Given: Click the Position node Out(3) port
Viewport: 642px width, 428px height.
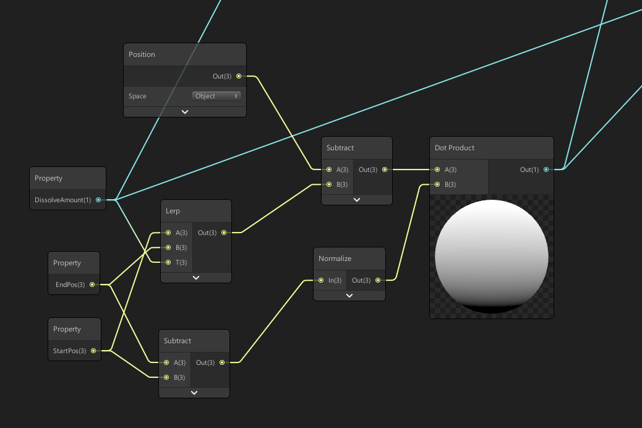Looking at the screenshot, I should tap(239, 76).
